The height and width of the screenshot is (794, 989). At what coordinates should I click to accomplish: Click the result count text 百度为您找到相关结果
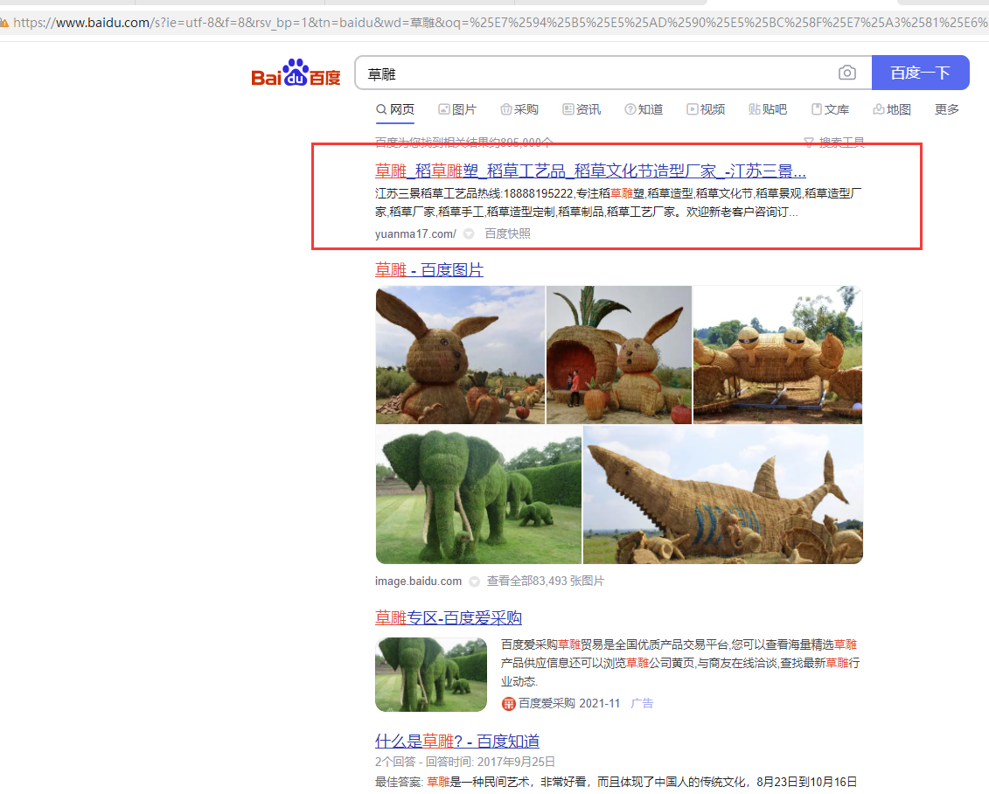coord(463,142)
